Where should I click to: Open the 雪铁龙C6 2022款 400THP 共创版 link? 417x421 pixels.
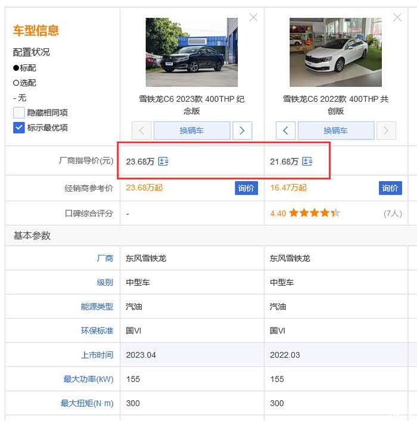(x=336, y=105)
